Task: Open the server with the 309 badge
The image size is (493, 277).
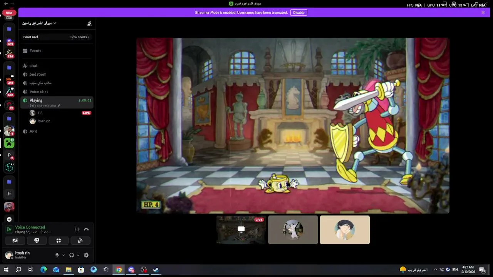Action: click(x=9, y=42)
